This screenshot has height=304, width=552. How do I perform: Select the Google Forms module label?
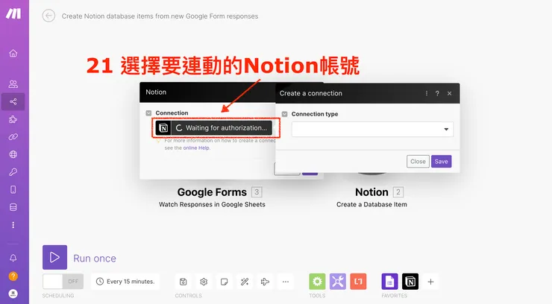[212, 192]
